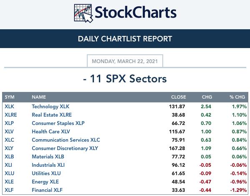Screen dimensions: 250x196
Task: Open Energy XLE chart link
Action: 45,182
